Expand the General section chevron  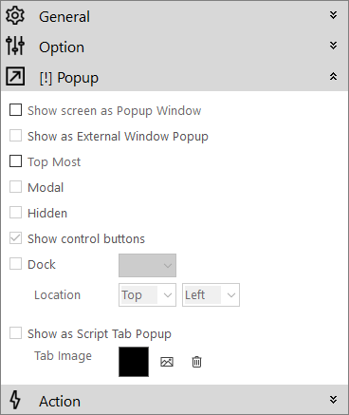pos(333,15)
